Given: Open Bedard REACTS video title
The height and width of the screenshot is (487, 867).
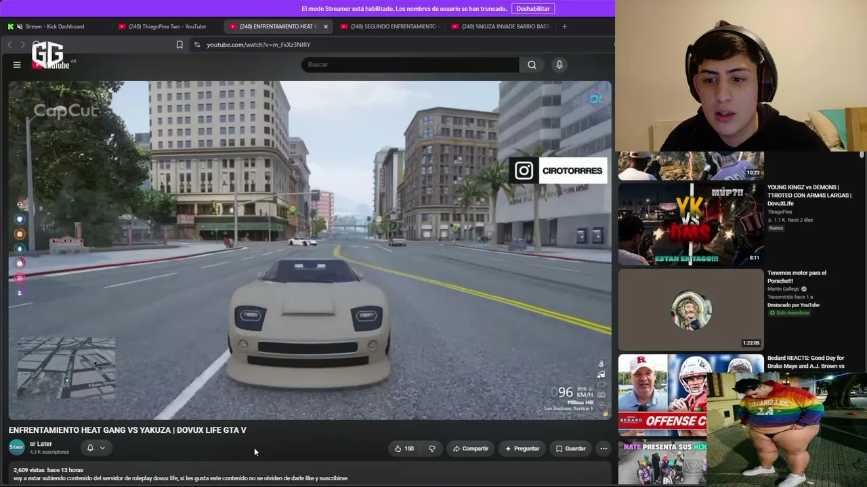Looking at the screenshot, I should [x=806, y=362].
